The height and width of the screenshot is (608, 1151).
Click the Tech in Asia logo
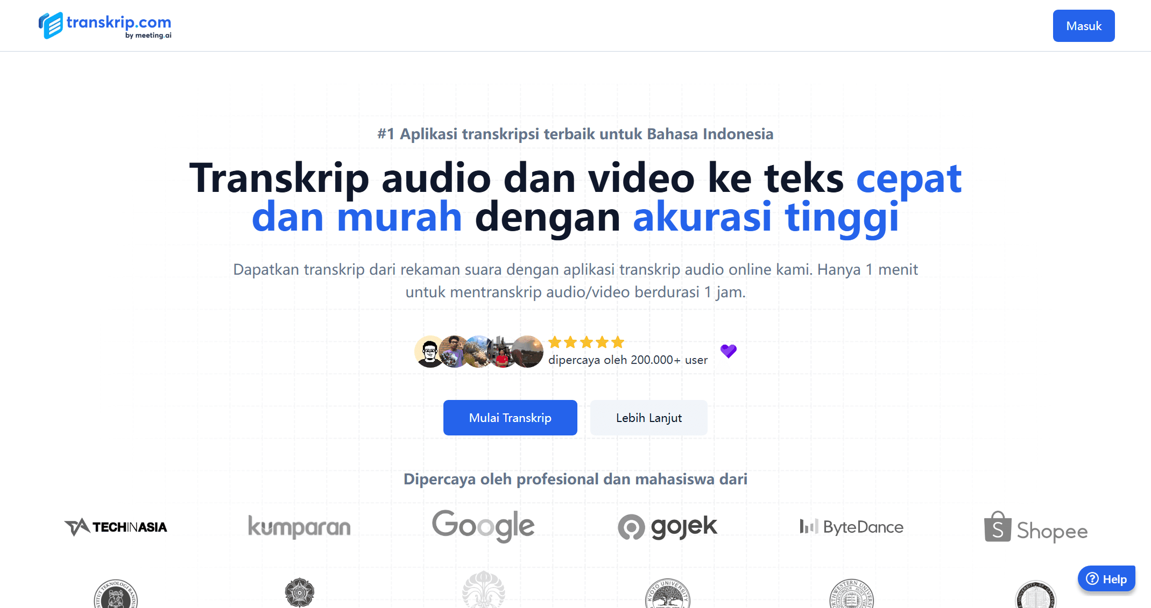tap(116, 527)
